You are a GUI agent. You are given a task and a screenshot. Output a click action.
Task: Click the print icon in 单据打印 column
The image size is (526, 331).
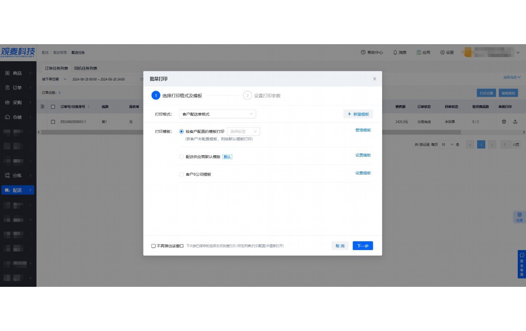[x=504, y=121]
